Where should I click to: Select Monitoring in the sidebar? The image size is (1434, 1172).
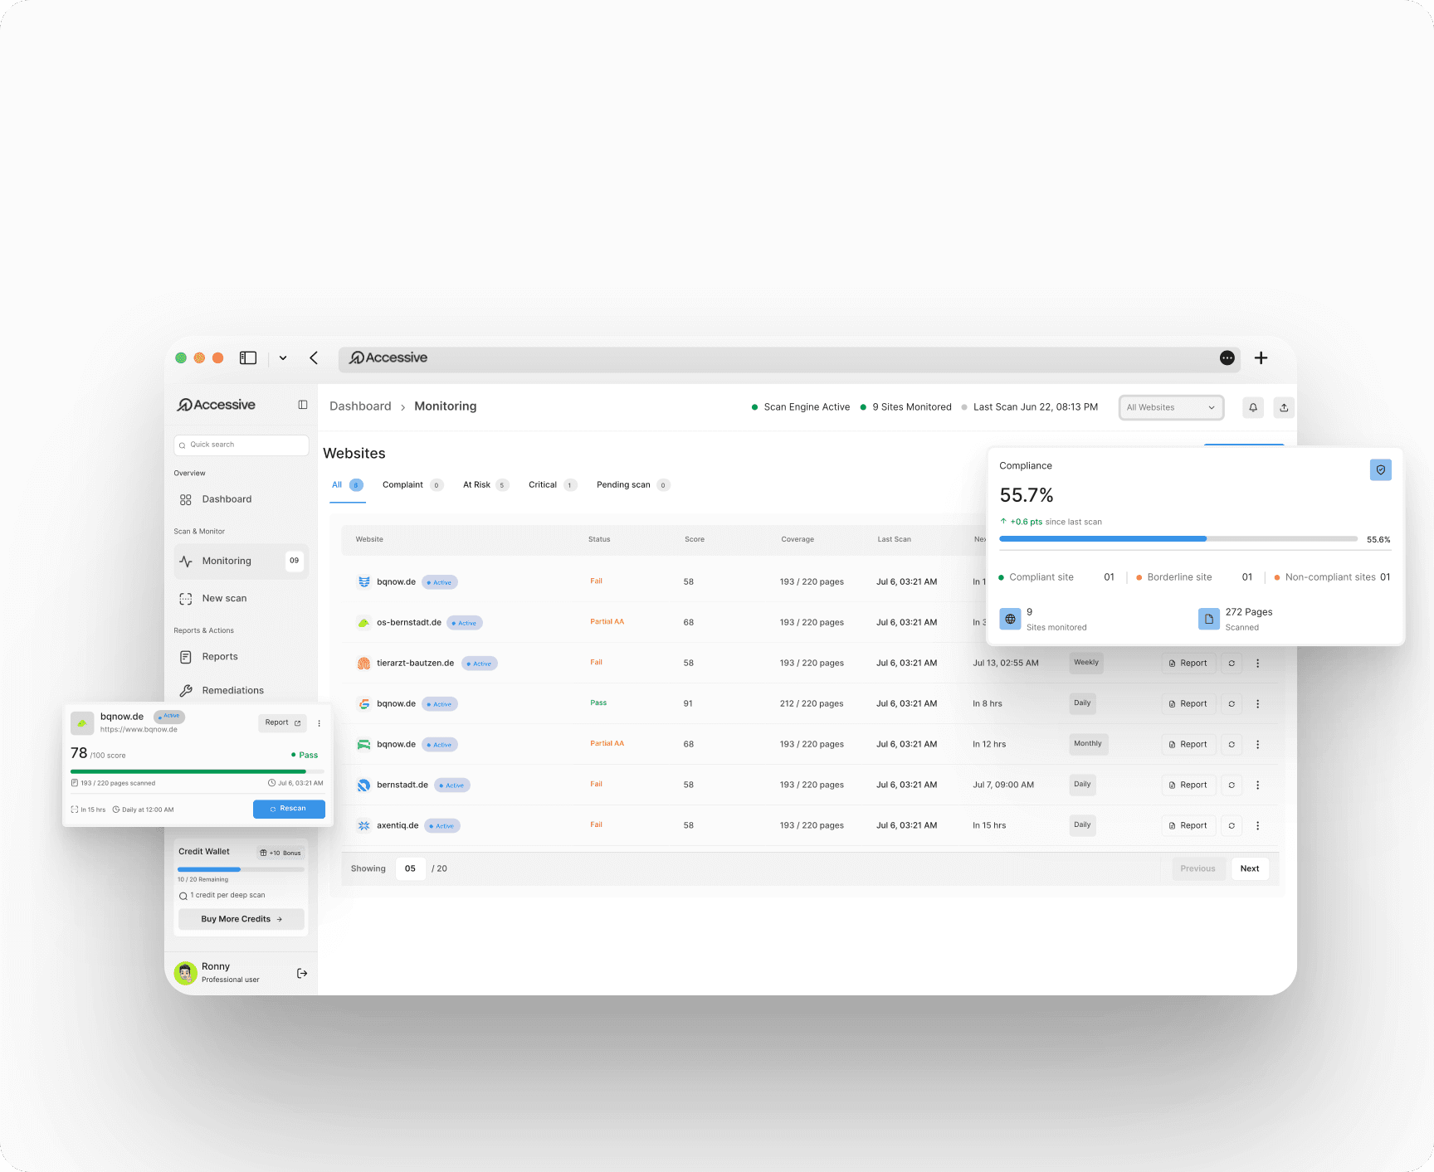click(241, 561)
